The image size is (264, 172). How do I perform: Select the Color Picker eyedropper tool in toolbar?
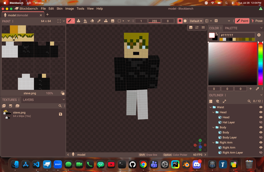pyautogui.click(x=99, y=21)
